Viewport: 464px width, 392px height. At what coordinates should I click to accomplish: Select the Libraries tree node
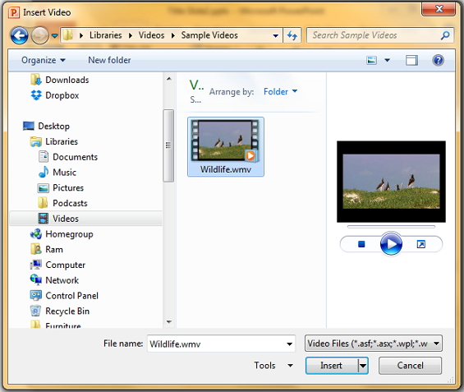click(62, 141)
